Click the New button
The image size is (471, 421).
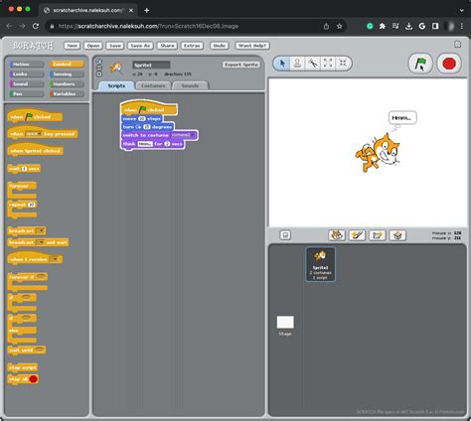click(72, 46)
